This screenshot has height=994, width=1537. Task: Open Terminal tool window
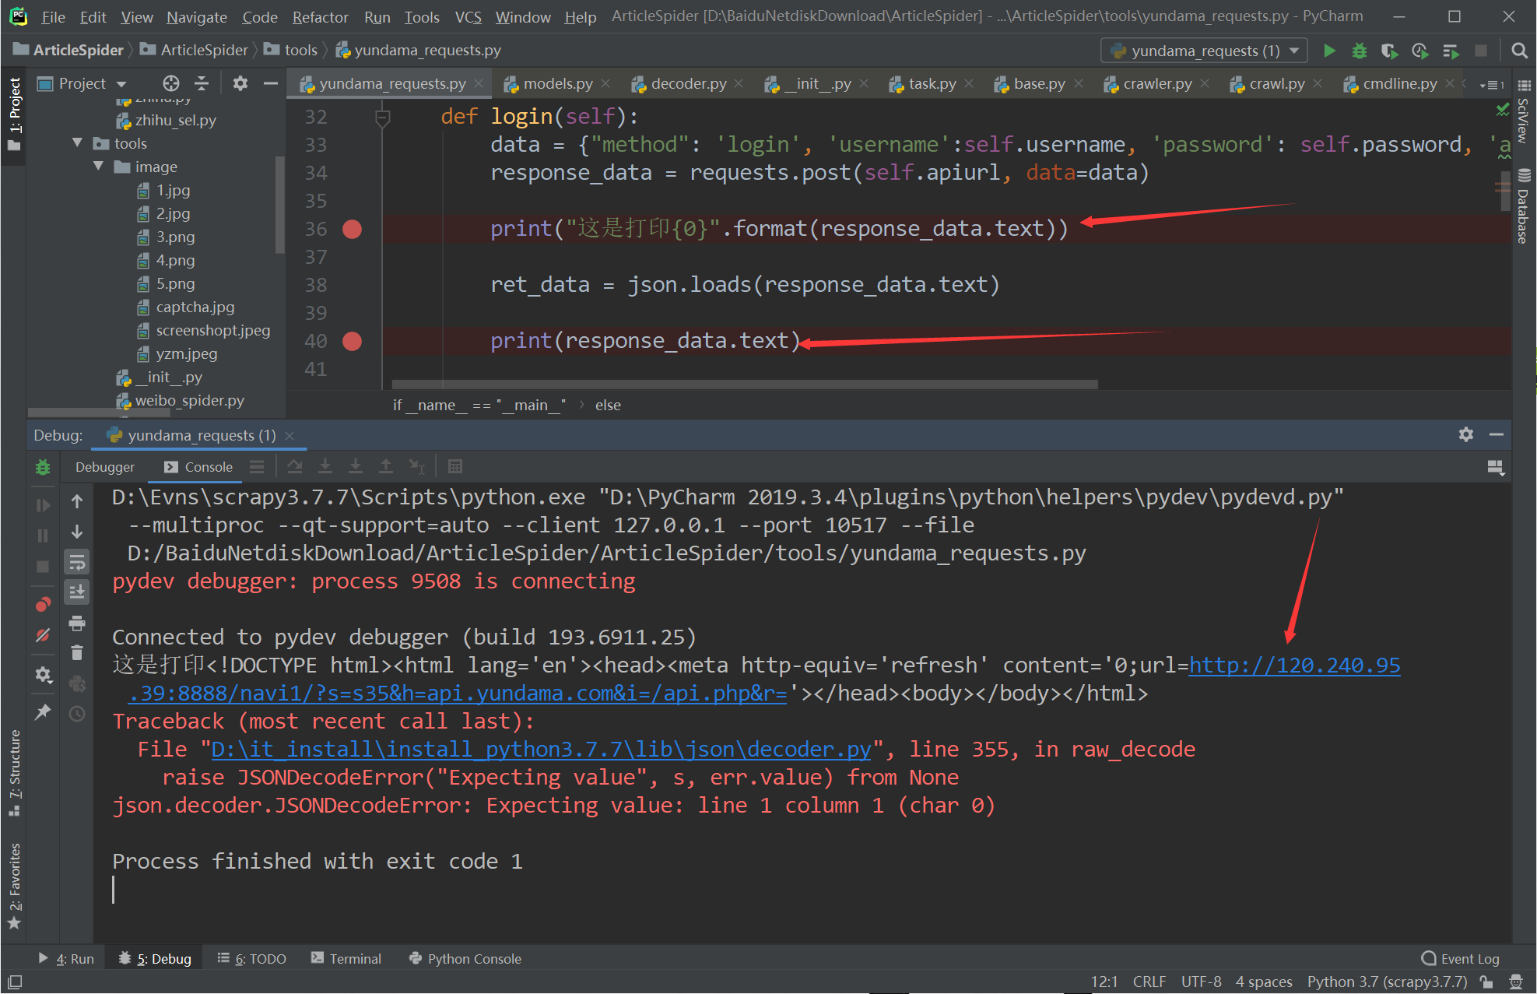click(x=346, y=959)
